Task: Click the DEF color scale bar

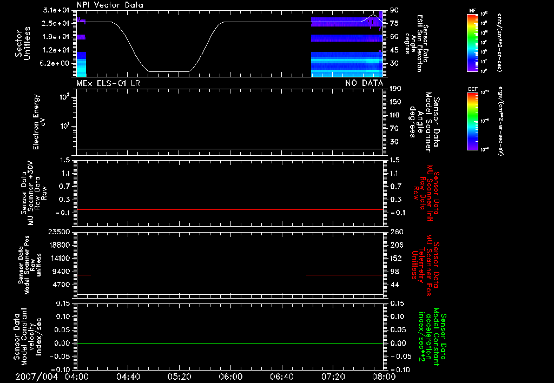Action: point(472,121)
